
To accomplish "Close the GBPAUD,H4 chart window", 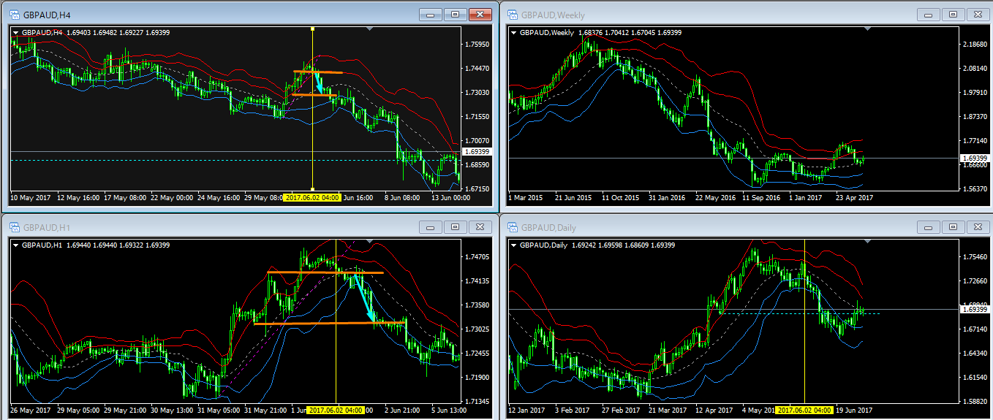I will click(x=480, y=15).
